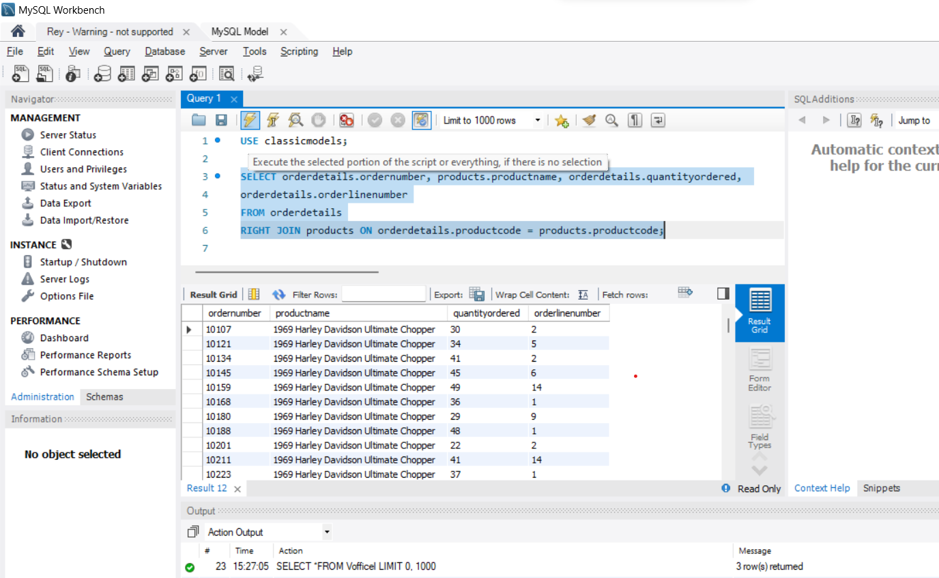
Task: Switch to Result Grid view
Action: (760, 312)
